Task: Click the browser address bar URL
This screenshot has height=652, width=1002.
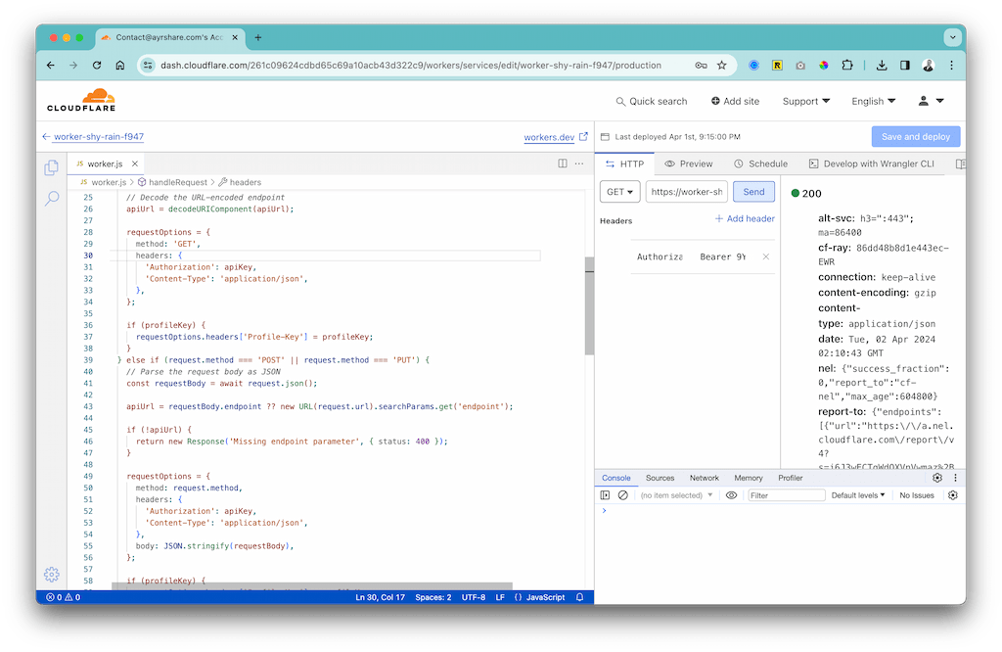Action: click(x=410, y=66)
